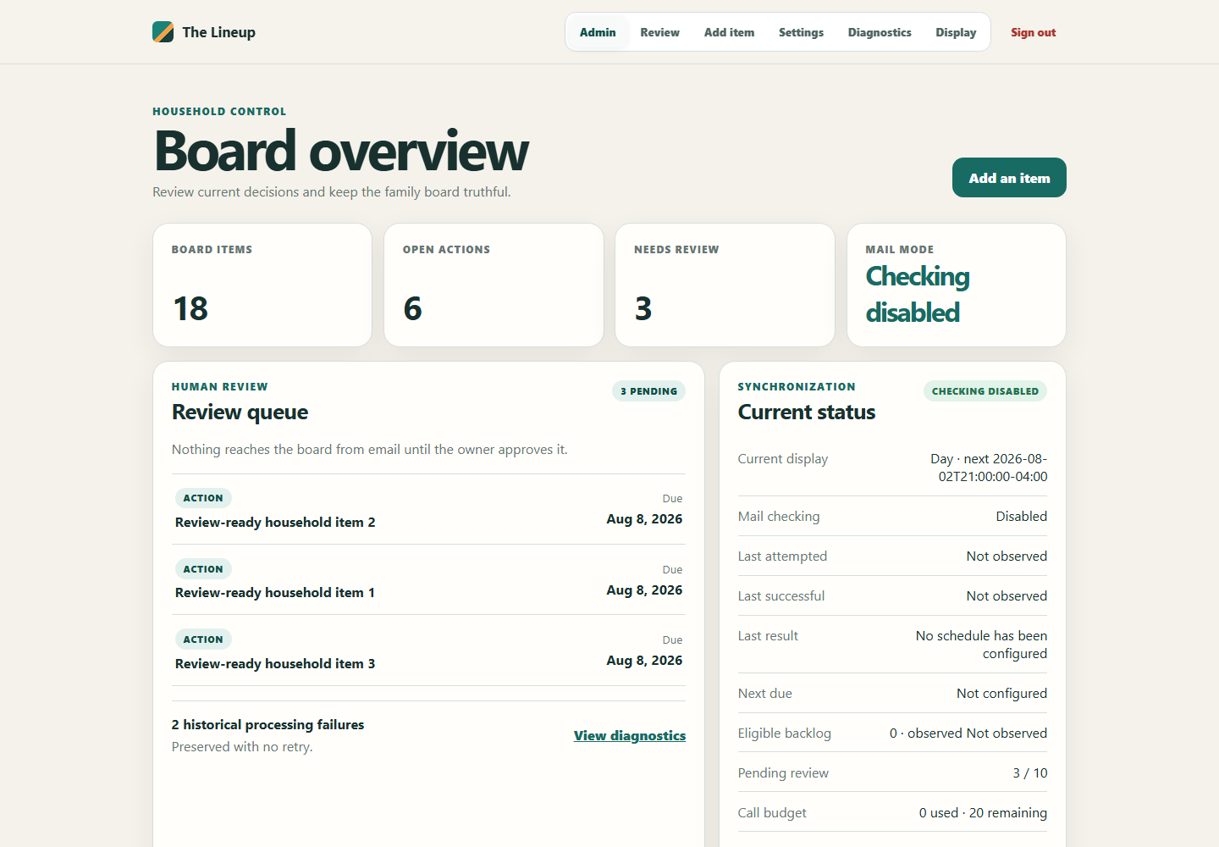The image size is (1219, 847).
Task: Click the Eligible backlog value
Action: click(968, 734)
